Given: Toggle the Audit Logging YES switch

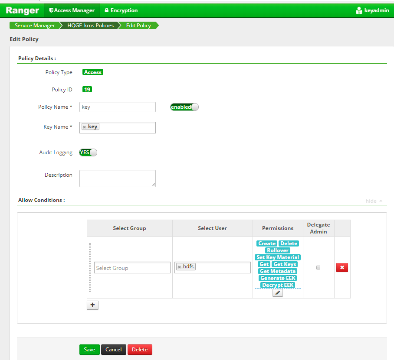Looking at the screenshot, I should point(88,152).
